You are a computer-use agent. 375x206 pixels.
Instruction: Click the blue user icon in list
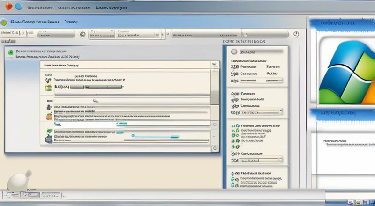click(x=48, y=107)
